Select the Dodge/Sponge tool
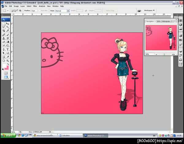 pos(8,45)
